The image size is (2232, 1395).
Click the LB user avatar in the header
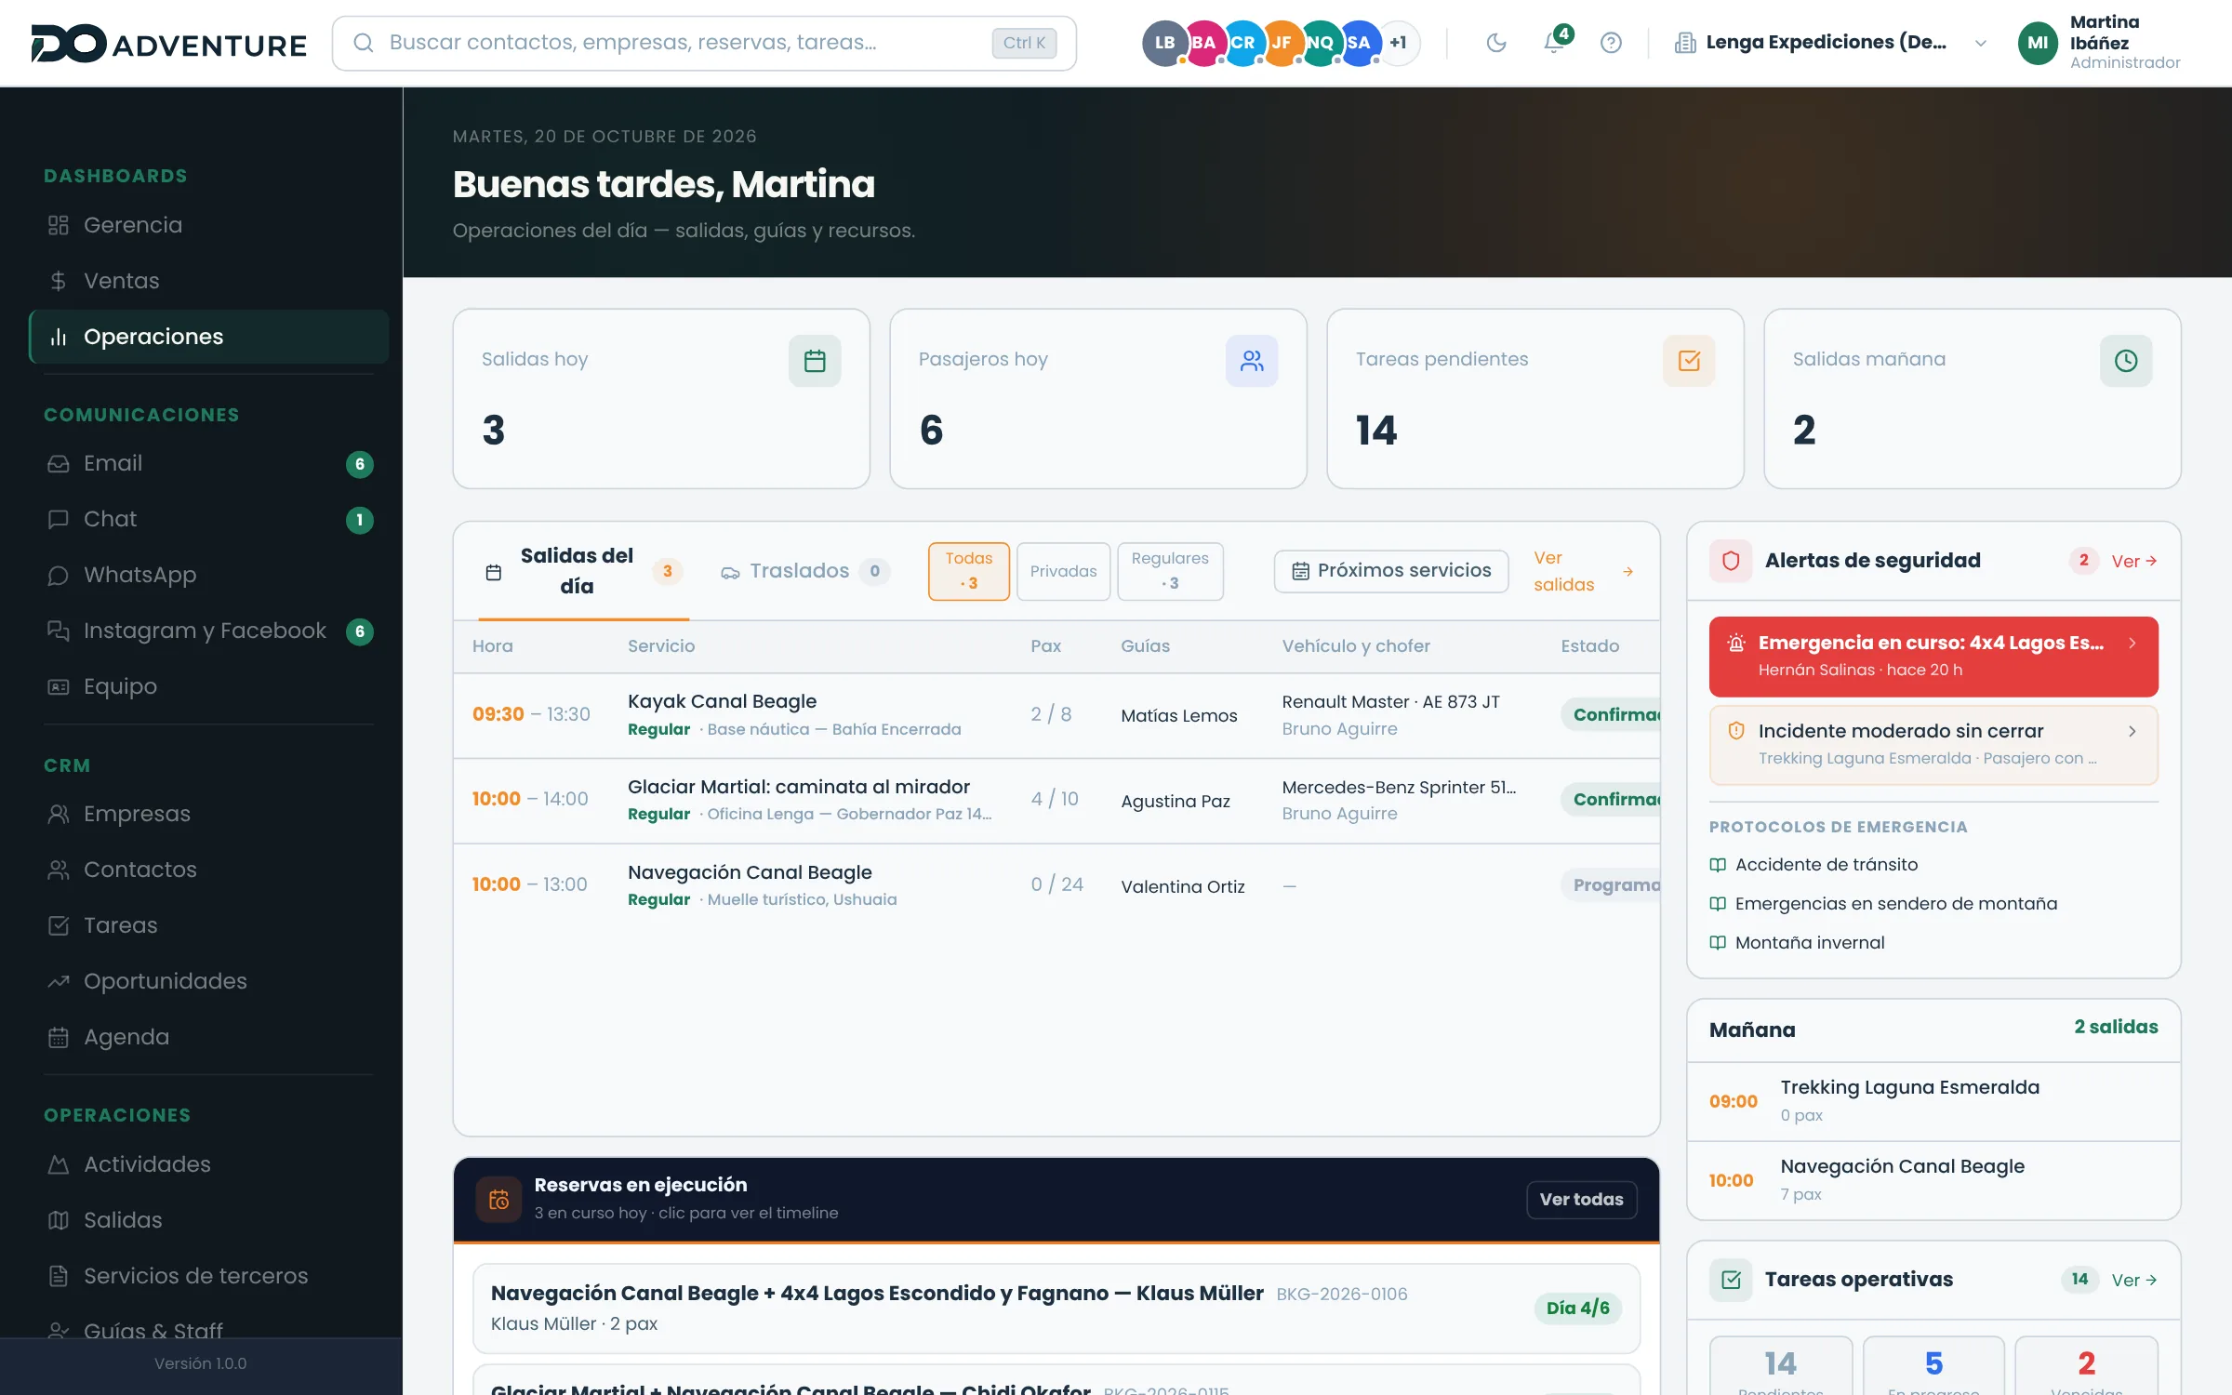coord(1164,43)
